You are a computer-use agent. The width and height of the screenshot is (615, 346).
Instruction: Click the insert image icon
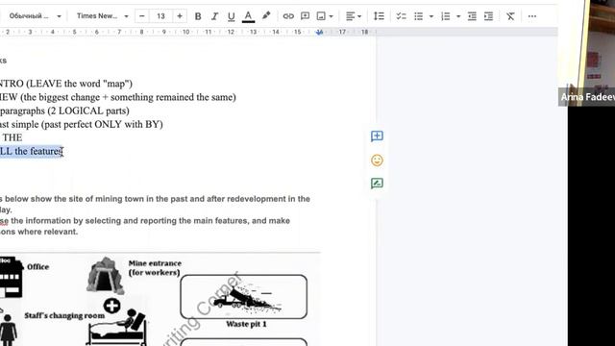point(321,16)
